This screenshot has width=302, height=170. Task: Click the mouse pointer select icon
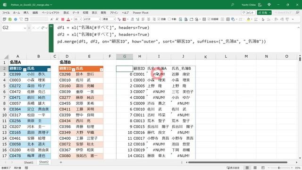point(263,19)
